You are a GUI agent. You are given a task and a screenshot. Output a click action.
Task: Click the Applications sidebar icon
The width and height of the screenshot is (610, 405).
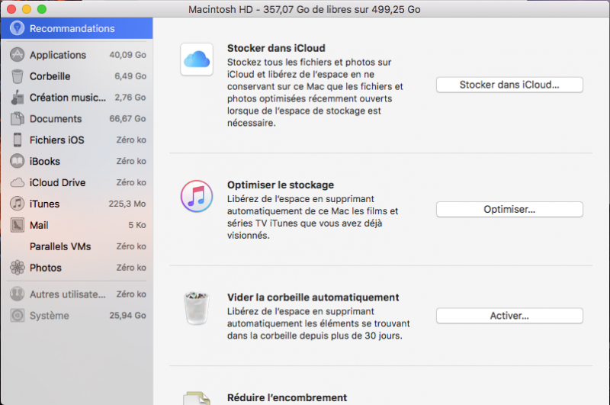click(17, 55)
